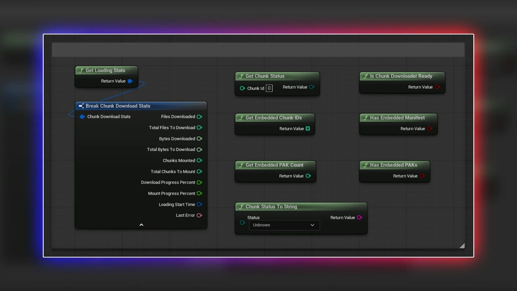Click the Loading Start Time output pin
The image size is (517, 291).
[199, 205]
